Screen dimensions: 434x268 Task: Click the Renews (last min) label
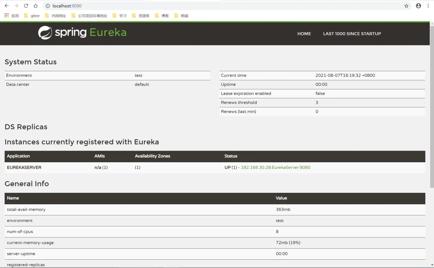click(x=238, y=112)
